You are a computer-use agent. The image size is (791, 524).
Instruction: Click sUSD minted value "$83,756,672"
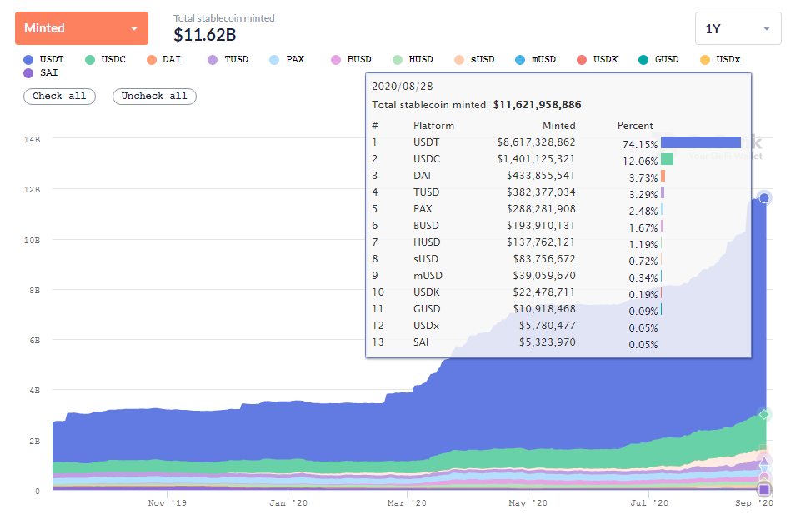[544, 259]
